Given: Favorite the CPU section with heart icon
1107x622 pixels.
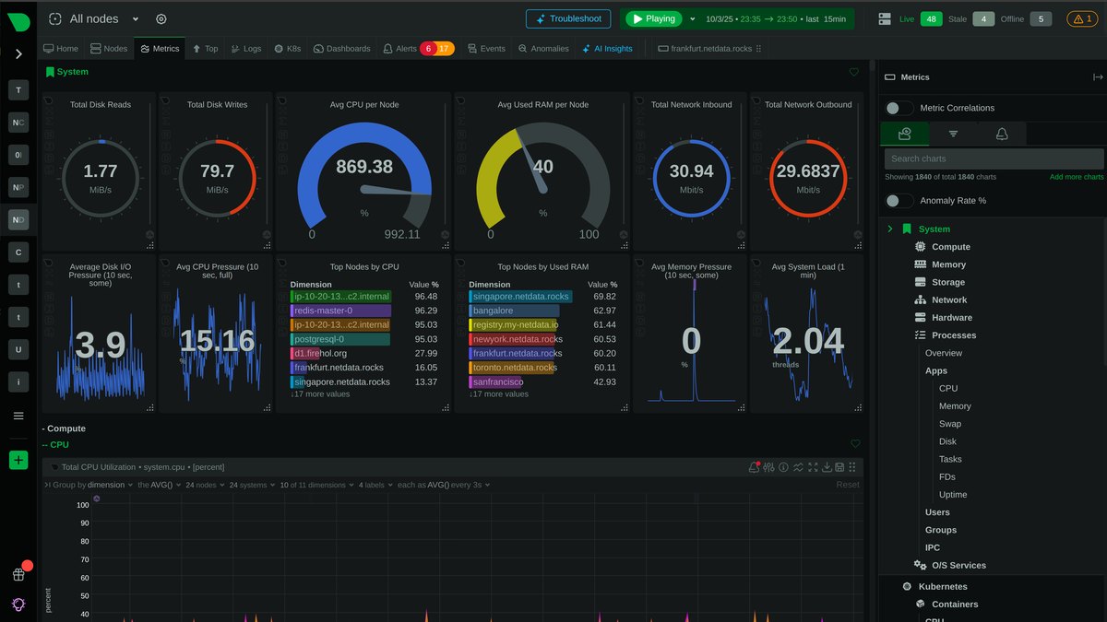Looking at the screenshot, I should pyautogui.click(x=855, y=444).
